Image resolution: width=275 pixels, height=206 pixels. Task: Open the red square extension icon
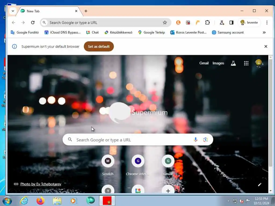(188, 23)
